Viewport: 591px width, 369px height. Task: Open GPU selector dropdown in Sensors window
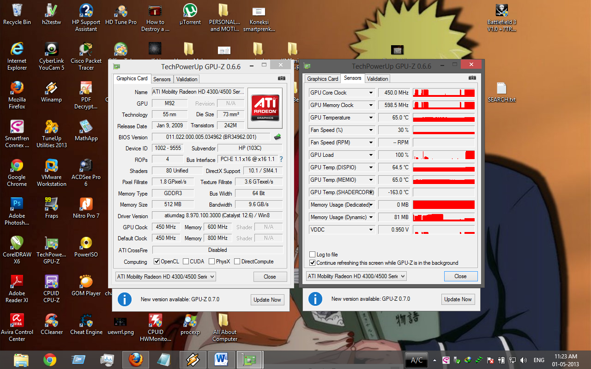[356, 276]
